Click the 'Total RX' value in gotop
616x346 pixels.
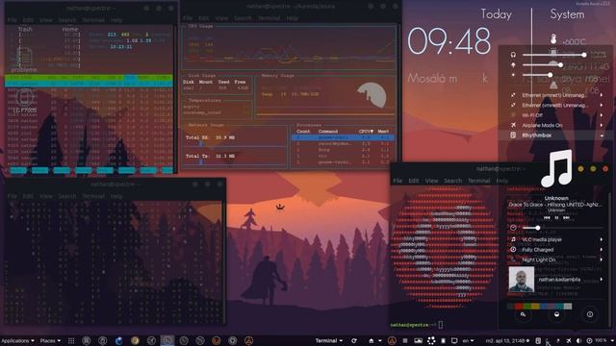click(x=225, y=137)
